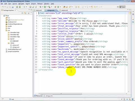135x101 pixels.
Task: Open the Project menu
Action: 33,4
